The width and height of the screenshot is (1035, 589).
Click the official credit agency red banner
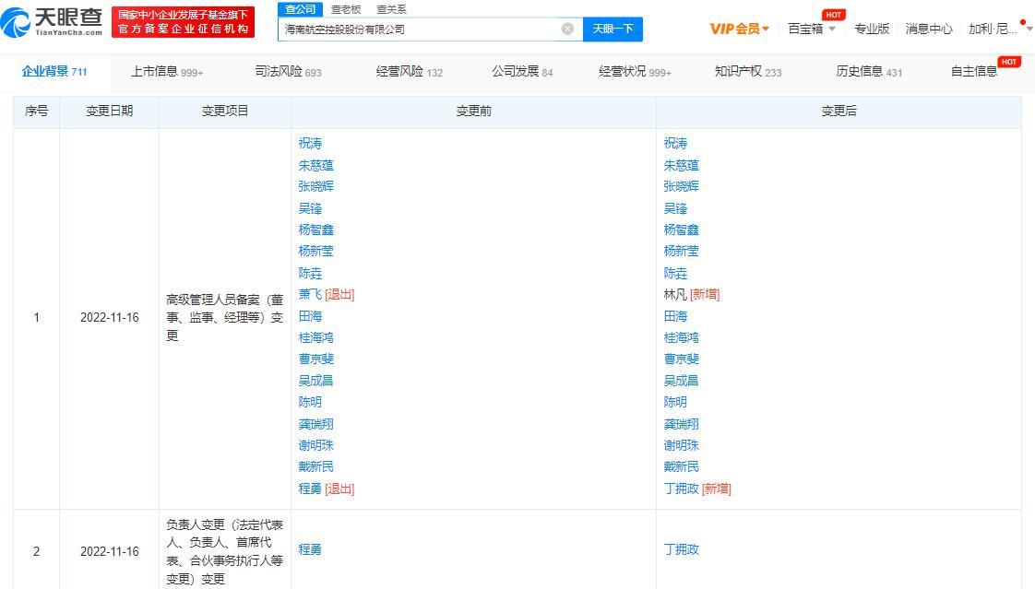(183, 22)
